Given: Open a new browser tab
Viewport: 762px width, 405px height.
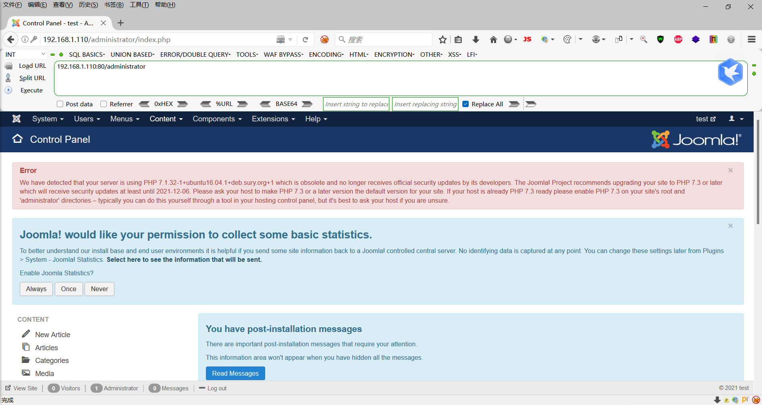Looking at the screenshot, I should (x=121, y=23).
